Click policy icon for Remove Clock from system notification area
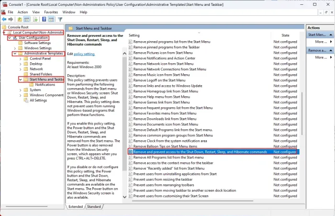Image resolution: width=335 pixels, height=216 pixels. coord(130,141)
